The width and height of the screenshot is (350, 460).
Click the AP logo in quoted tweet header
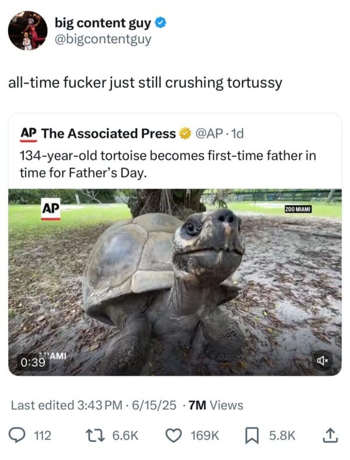(x=29, y=134)
